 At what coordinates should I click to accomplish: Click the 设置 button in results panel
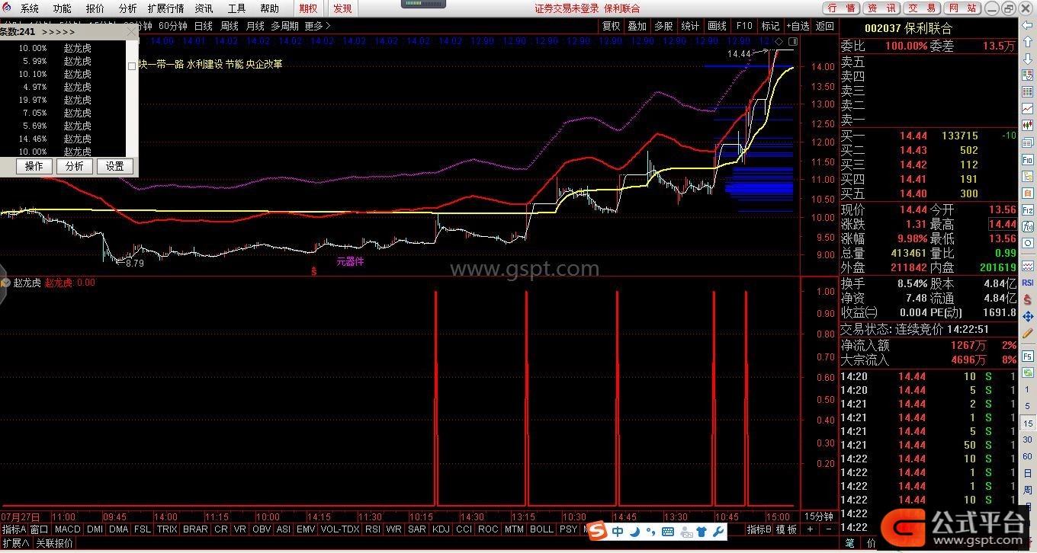point(115,166)
